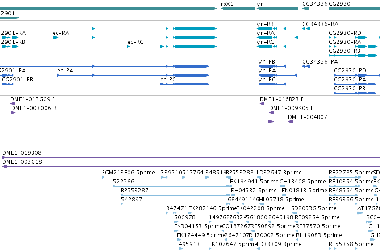Open the yin-RB transcript label
Viewport: 380px width, 251px height.
(x=265, y=24)
